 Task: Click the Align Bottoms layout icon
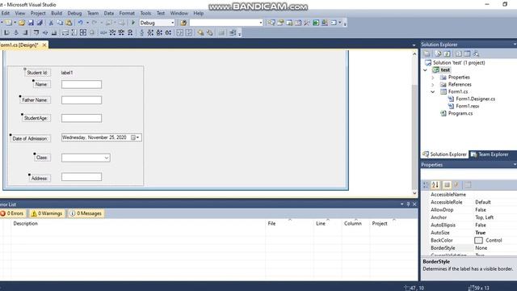tap(54, 32)
